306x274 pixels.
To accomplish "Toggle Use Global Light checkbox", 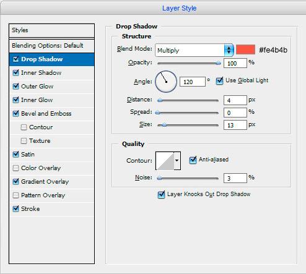I will [219, 80].
